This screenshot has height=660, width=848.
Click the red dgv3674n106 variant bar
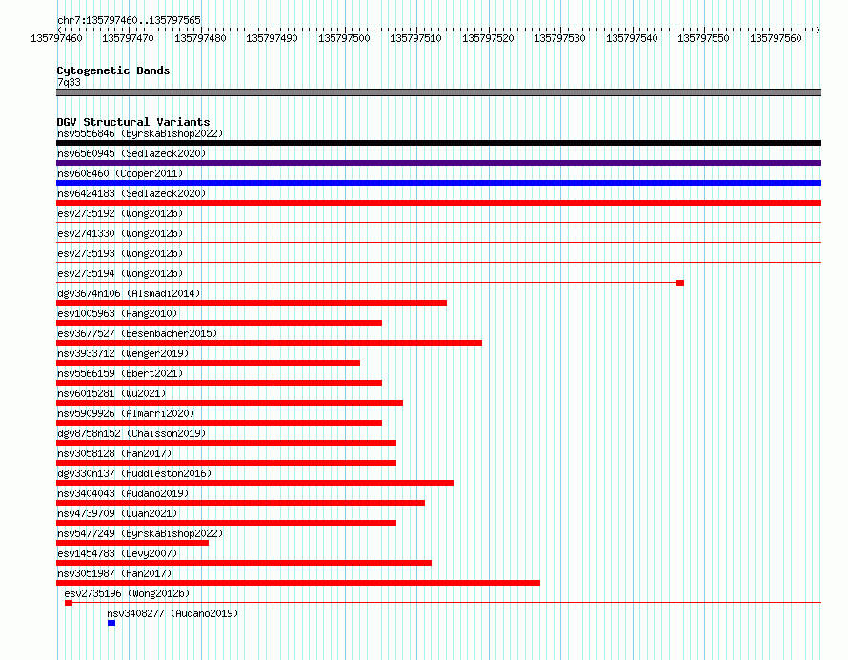click(x=252, y=303)
